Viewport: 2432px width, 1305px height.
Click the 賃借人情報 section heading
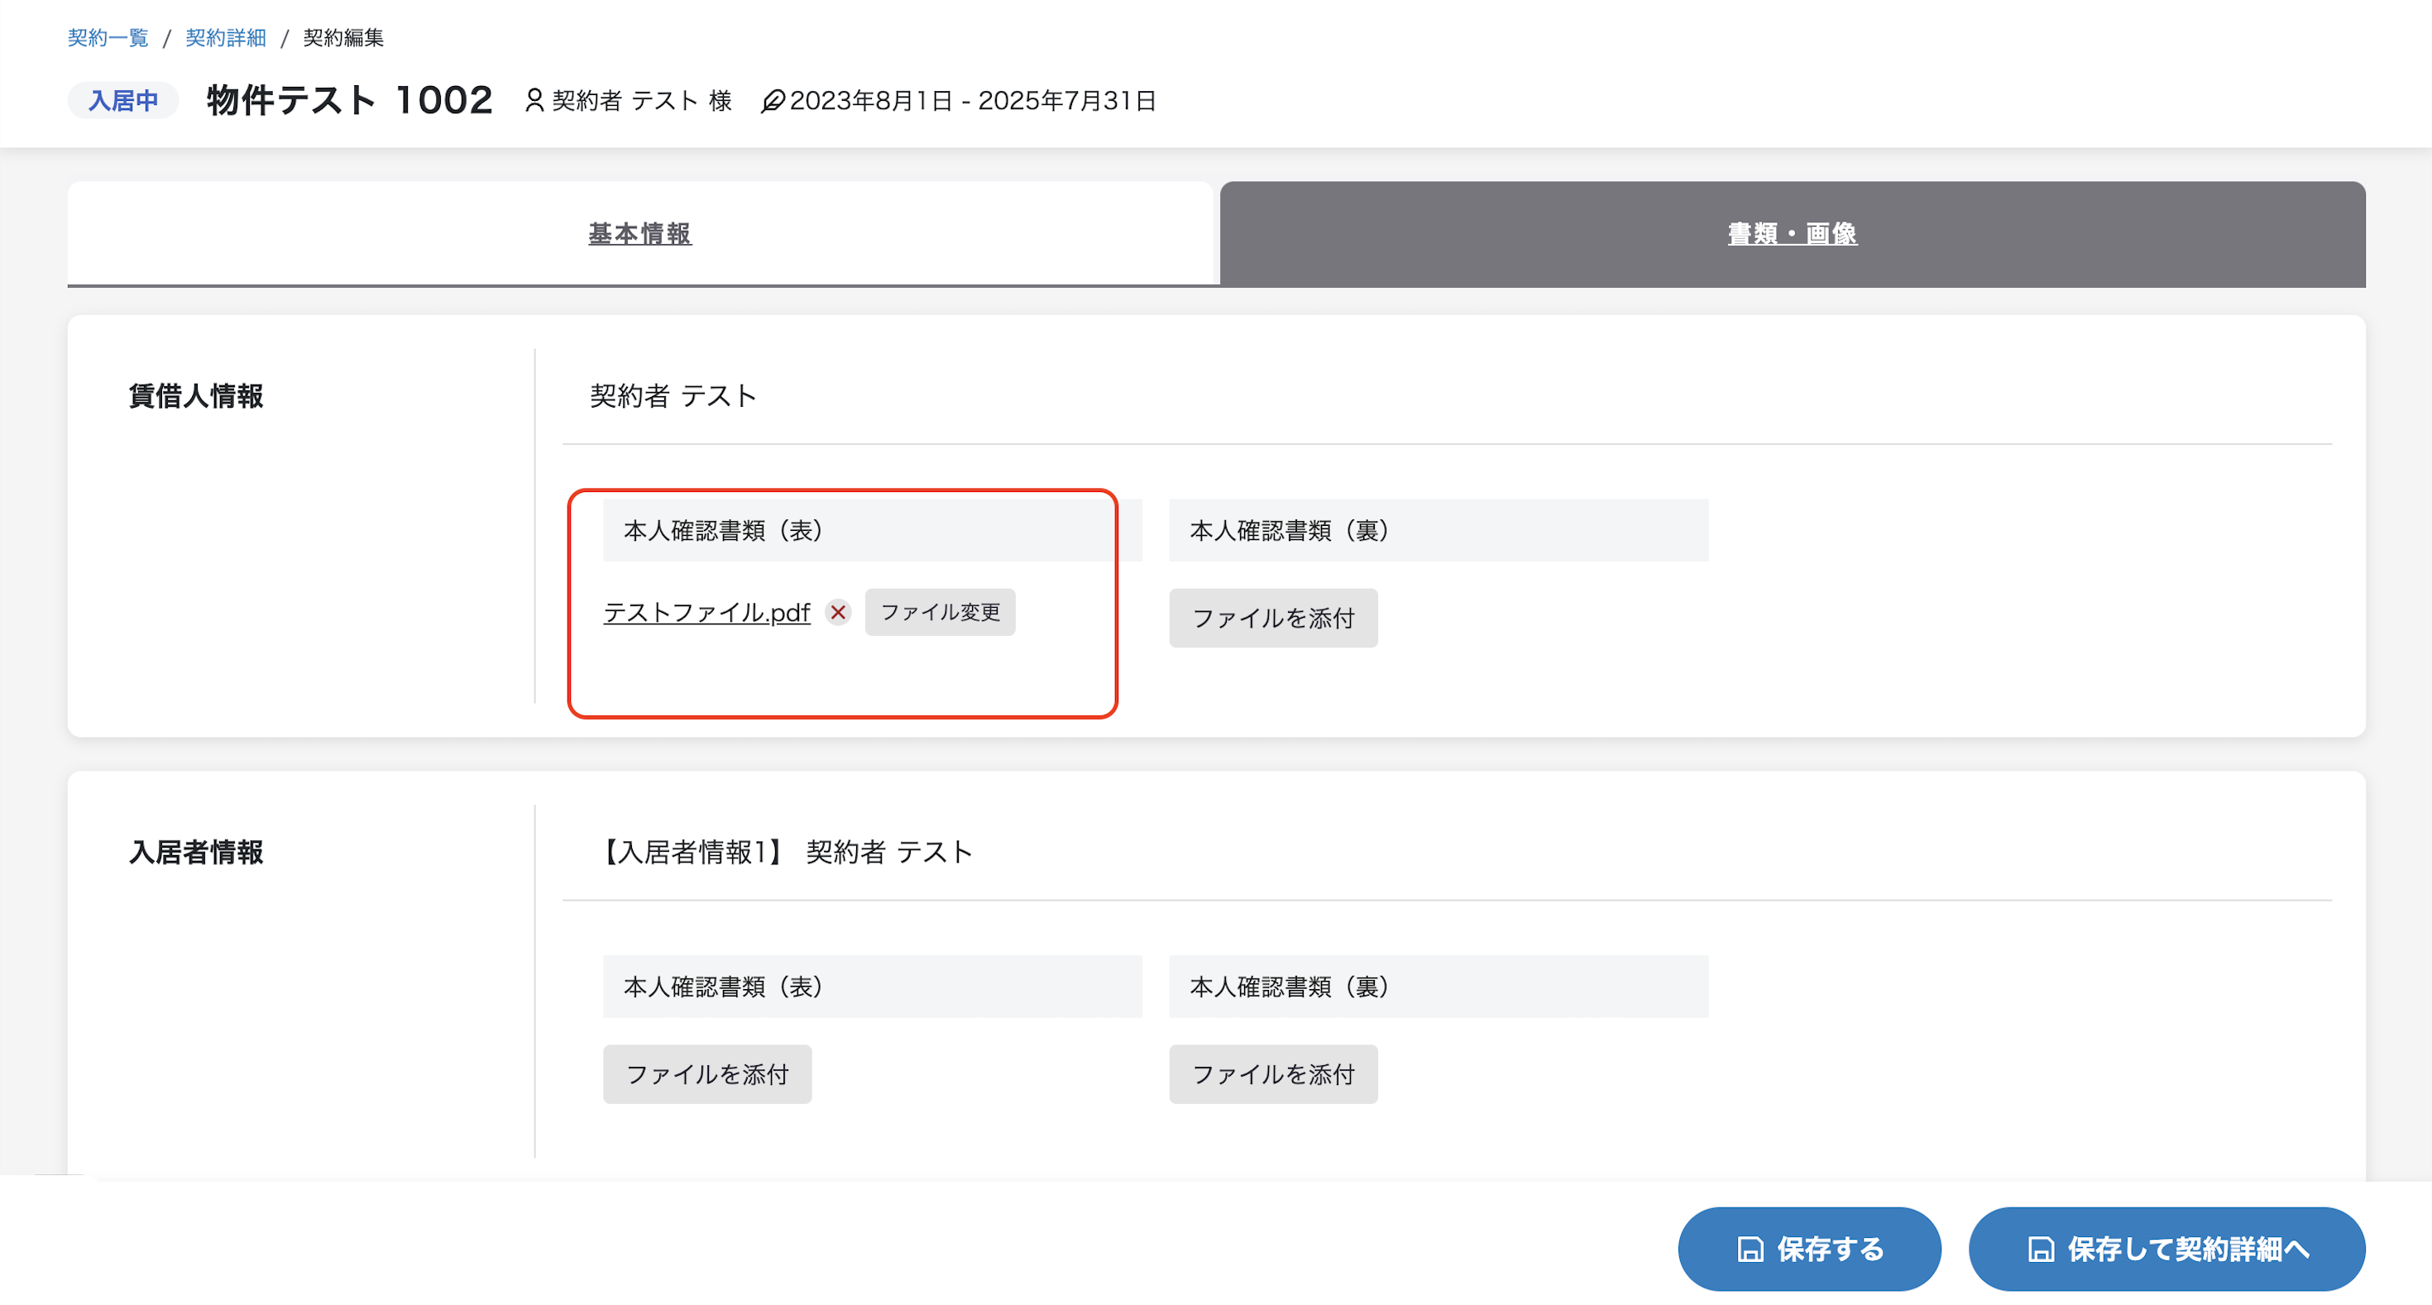(x=196, y=396)
